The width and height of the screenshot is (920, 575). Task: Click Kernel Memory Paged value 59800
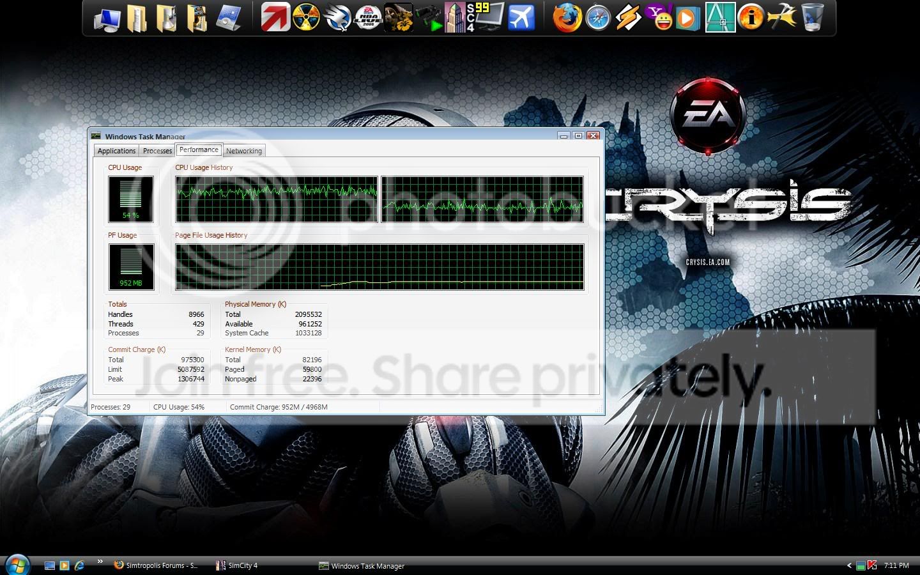point(312,369)
